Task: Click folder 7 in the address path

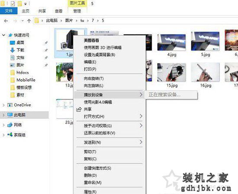Action: coord(93,20)
